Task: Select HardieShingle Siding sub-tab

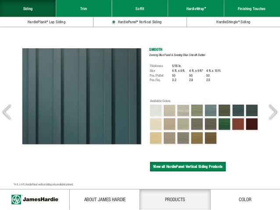Action: coord(233,22)
